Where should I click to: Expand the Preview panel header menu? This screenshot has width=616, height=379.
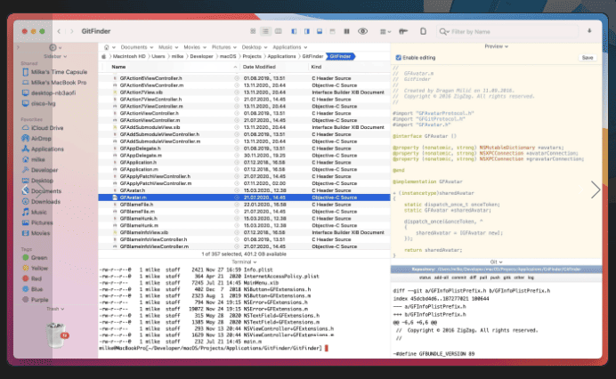point(496,46)
